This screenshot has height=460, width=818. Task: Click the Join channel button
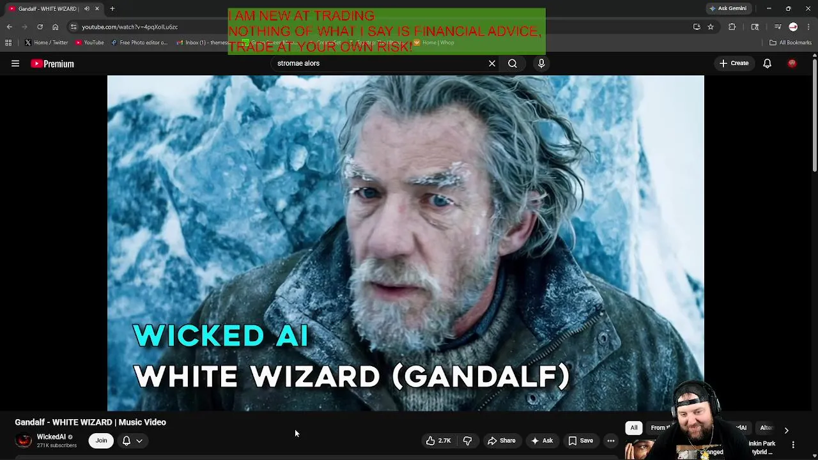[x=101, y=440]
